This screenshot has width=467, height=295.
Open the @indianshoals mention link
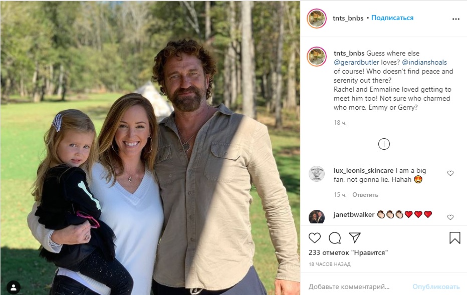(424, 62)
